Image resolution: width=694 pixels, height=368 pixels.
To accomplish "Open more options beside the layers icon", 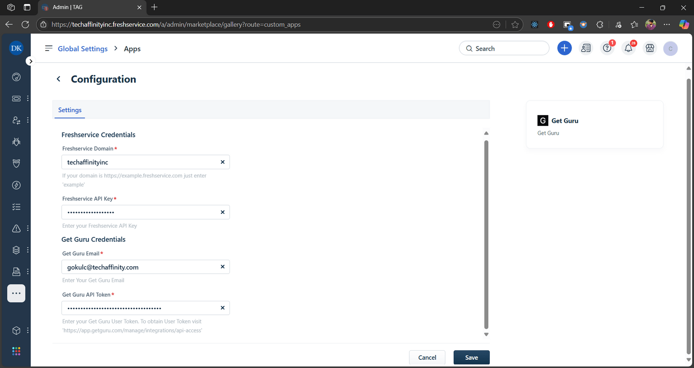I will point(28,250).
